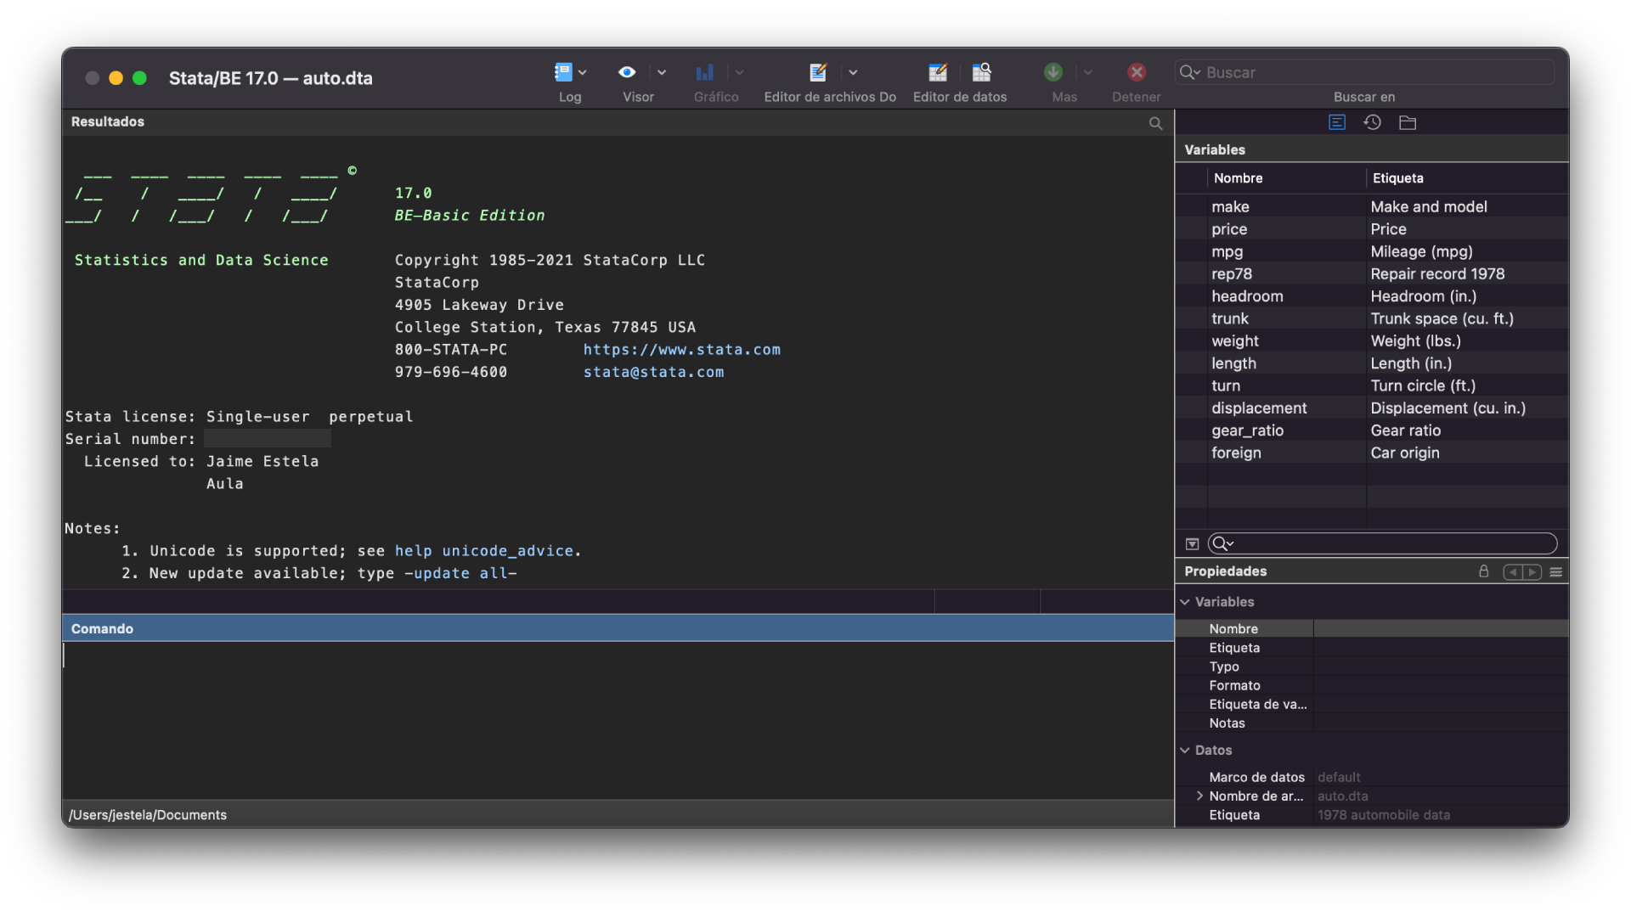This screenshot has width=1631, height=917.
Task: Open the properties panel hamburger menu icon
Action: coord(1555,571)
